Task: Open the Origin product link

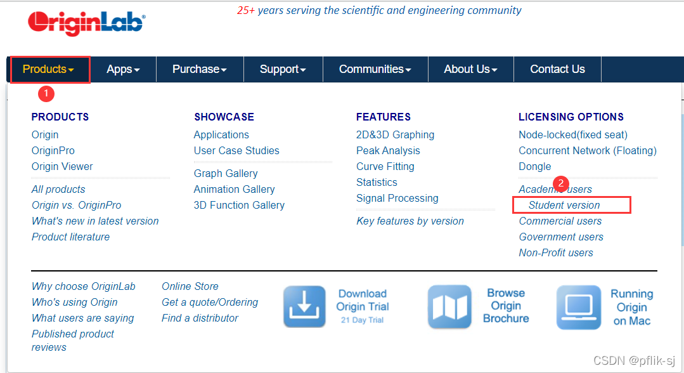Action: coord(45,135)
